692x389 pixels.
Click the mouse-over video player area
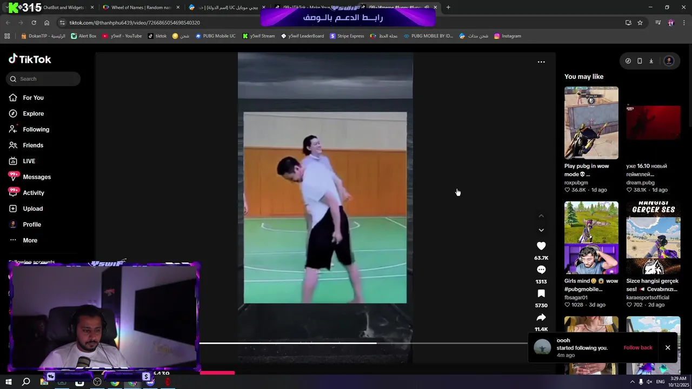pos(325,207)
